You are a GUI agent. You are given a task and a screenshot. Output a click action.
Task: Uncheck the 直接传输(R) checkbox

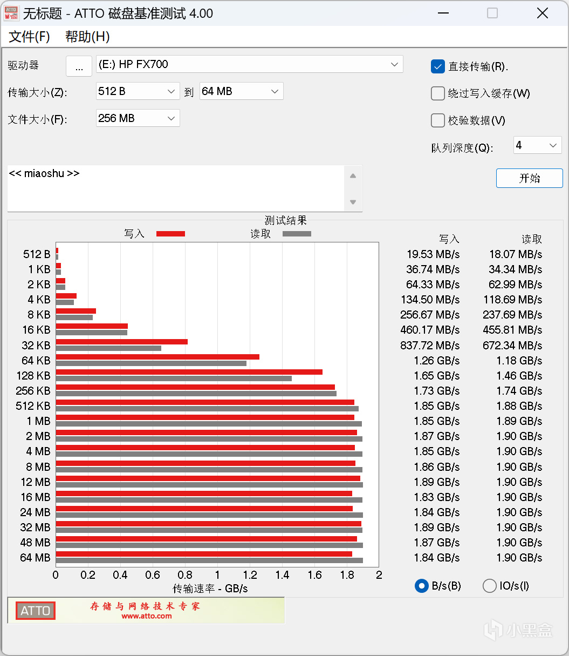click(438, 66)
